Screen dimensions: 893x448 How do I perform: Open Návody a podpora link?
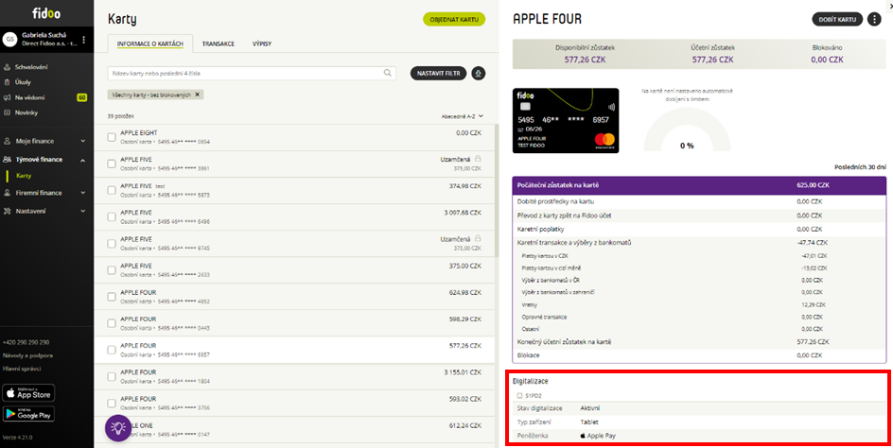[28, 355]
